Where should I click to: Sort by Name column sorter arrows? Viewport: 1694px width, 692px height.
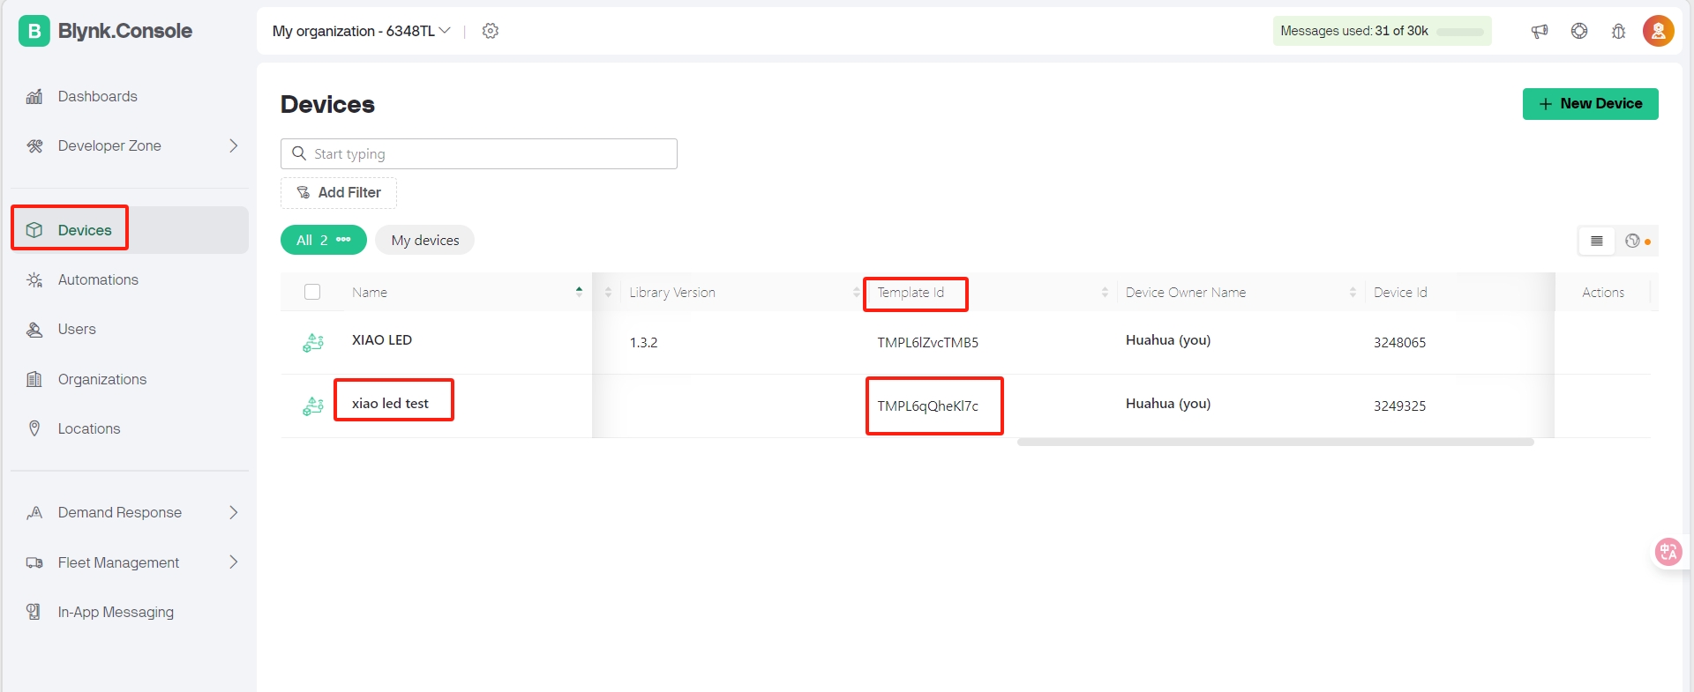[x=579, y=292]
